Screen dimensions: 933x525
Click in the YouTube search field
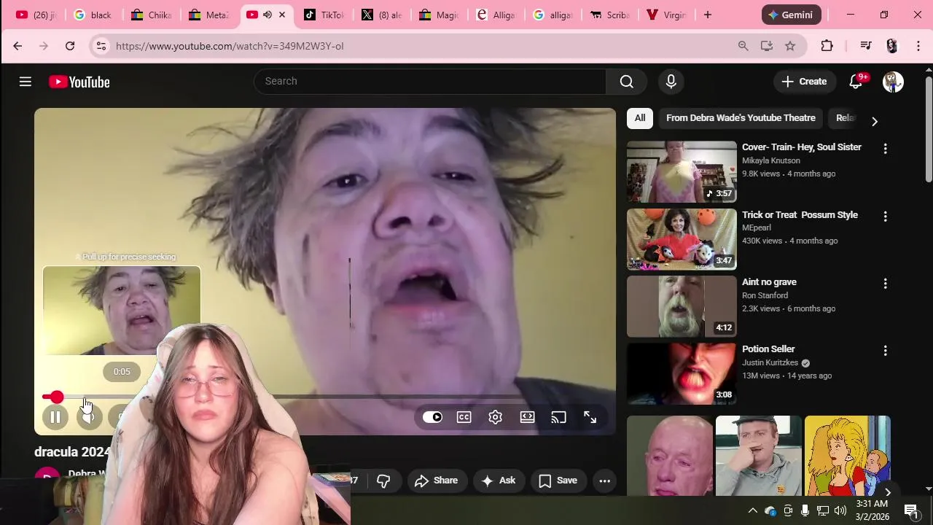tap(430, 82)
